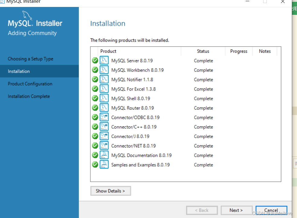The image size is (297, 218).
Task: Click the Connector/J 8.0.19 product icon
Action: coord(104,136)
